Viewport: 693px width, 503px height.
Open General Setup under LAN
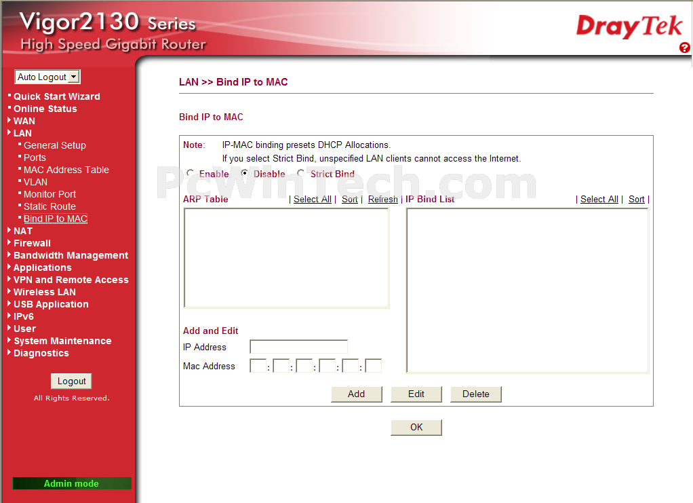pyautogui.click(x=55, y=145)
